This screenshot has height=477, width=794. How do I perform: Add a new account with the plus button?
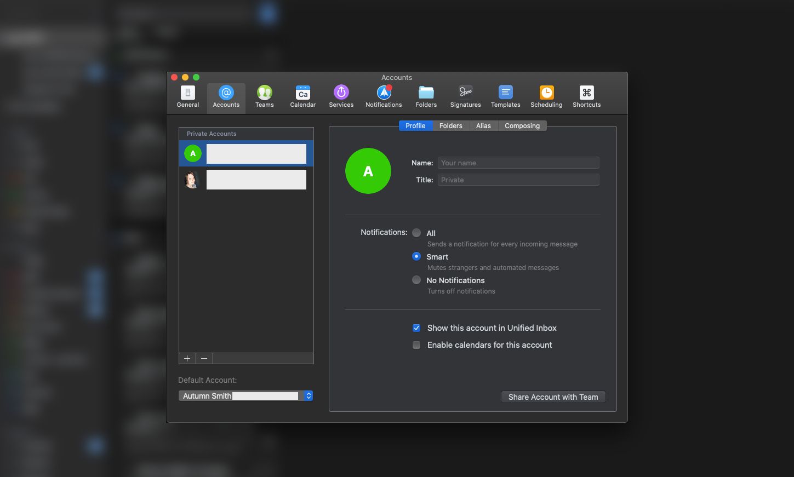pos(187,358)
